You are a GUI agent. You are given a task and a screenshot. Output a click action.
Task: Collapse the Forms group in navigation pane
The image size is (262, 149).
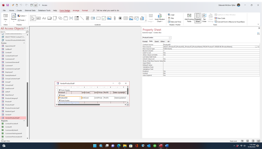coord(24,43)
